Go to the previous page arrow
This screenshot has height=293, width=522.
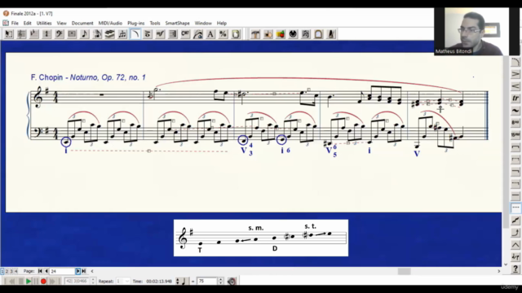pyautogui.click(x=46, y=271)
